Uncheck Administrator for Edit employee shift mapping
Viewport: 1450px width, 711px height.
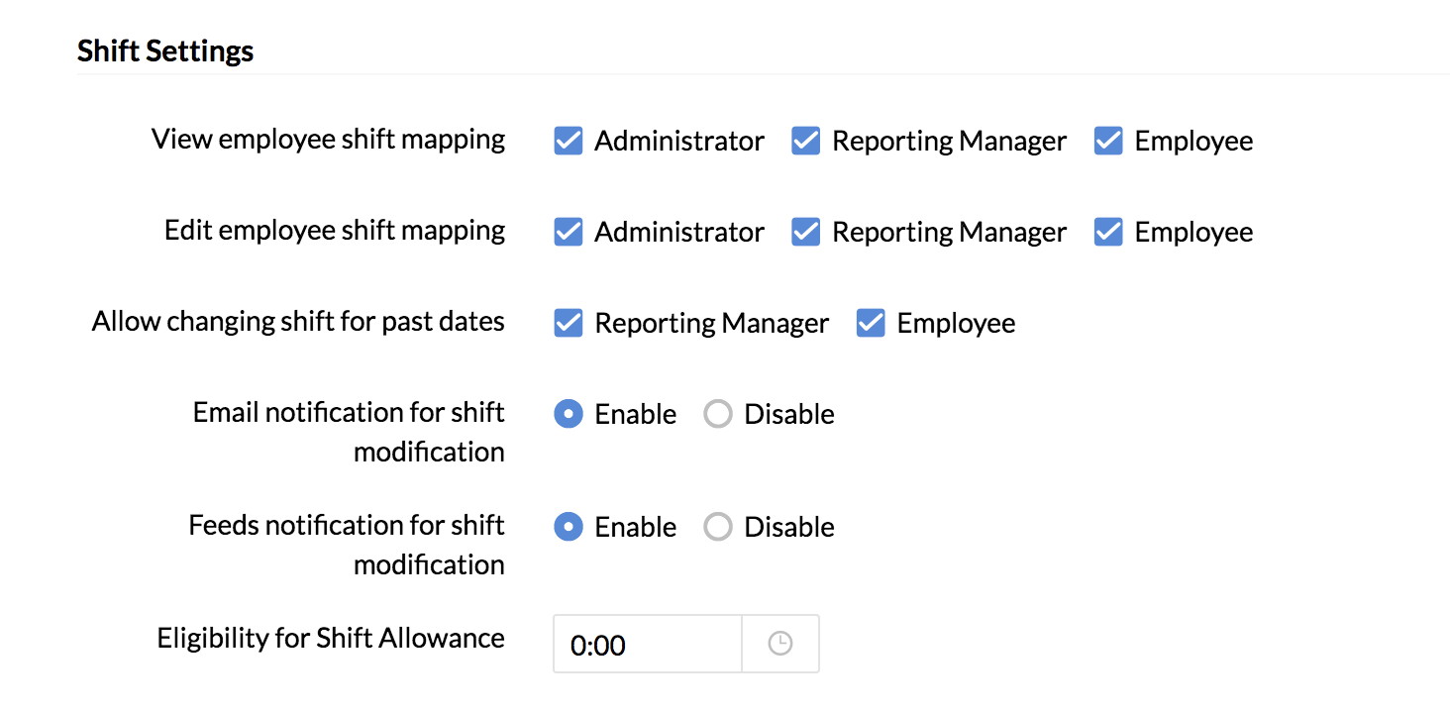click(x=569, y=233)
